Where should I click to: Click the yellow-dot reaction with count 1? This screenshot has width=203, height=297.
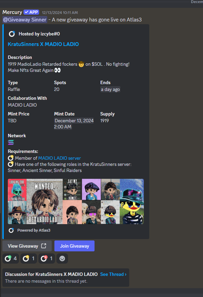(x=29, y=259)
